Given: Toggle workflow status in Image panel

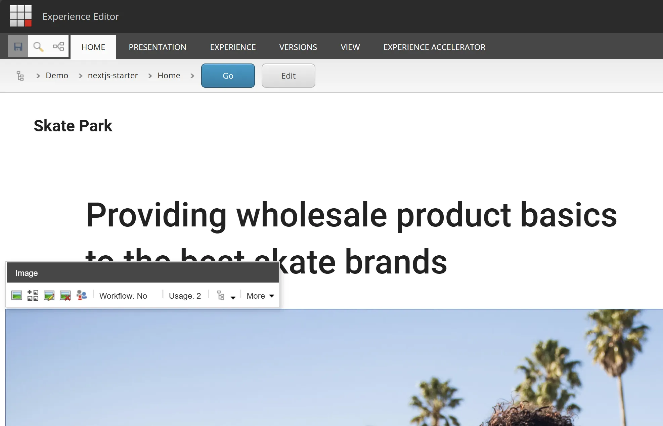Looking at the screenshot, I should (x=124, y=296).
